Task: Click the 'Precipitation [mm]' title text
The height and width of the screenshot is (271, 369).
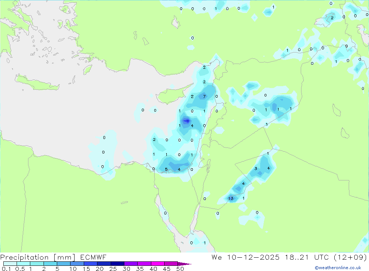Action: 38,257
